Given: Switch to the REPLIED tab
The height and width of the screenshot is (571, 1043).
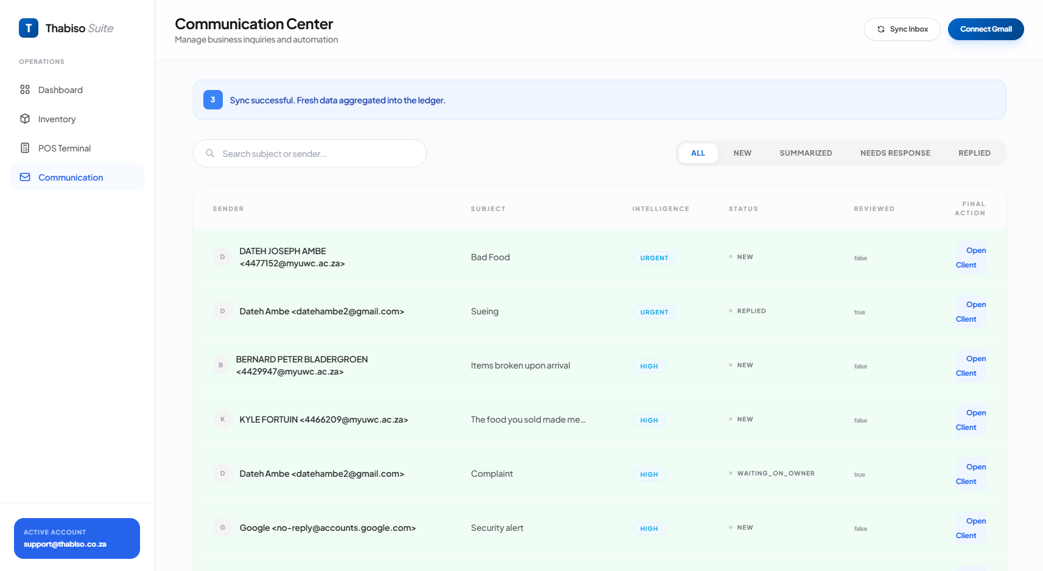Looking at the screenshot, I should pyautogui.click(x=974, y=153).
